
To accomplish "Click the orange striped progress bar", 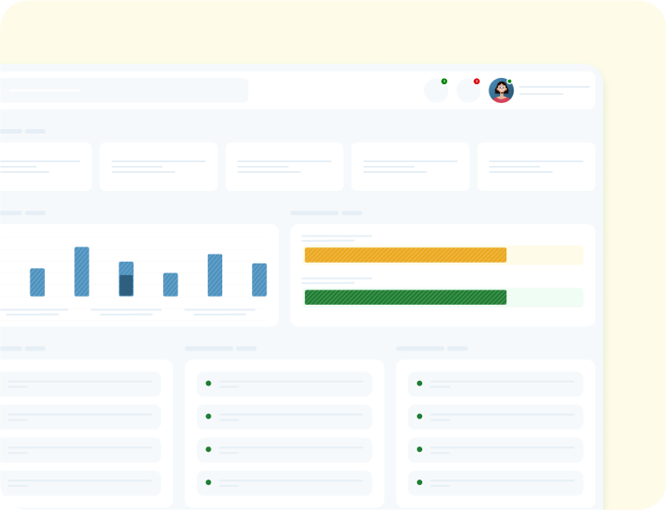I will (405, 255).
